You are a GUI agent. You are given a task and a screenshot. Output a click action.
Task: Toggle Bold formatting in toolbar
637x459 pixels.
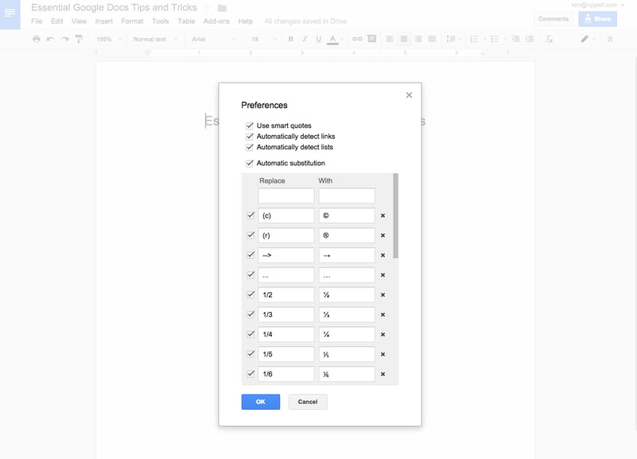click(x=290, y=39)
